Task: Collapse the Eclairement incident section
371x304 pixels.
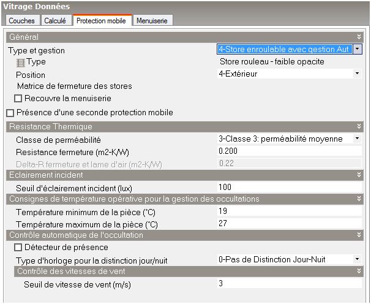Action: pos(359,175)
